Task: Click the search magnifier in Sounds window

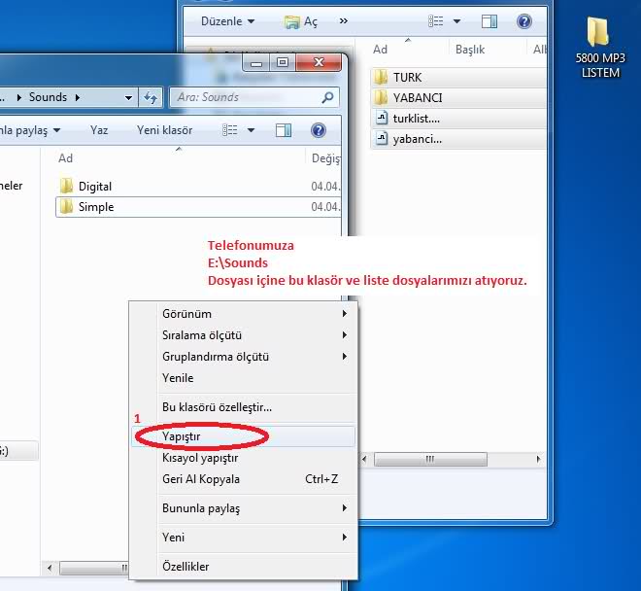Action: click(x=328, y=97)
